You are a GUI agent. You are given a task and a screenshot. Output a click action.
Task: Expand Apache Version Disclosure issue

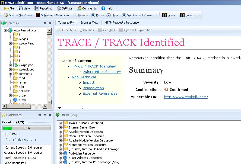60,132
